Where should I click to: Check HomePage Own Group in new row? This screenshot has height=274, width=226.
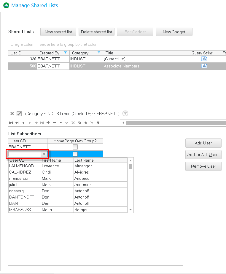click(x=75, y=154)
